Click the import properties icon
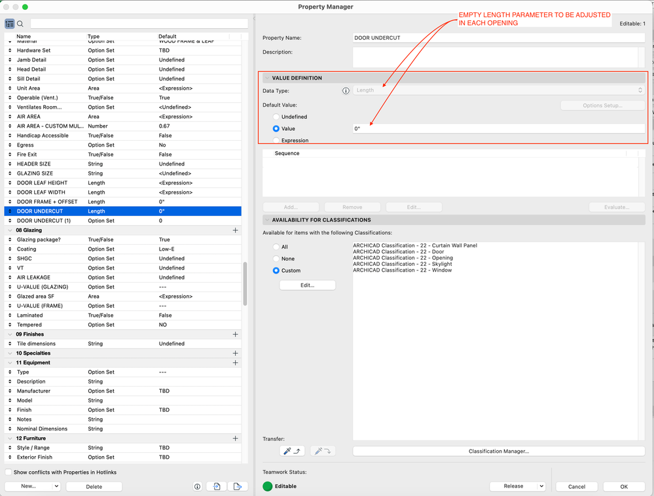Viewport: 654px width, 496px height. click(217, 486)
